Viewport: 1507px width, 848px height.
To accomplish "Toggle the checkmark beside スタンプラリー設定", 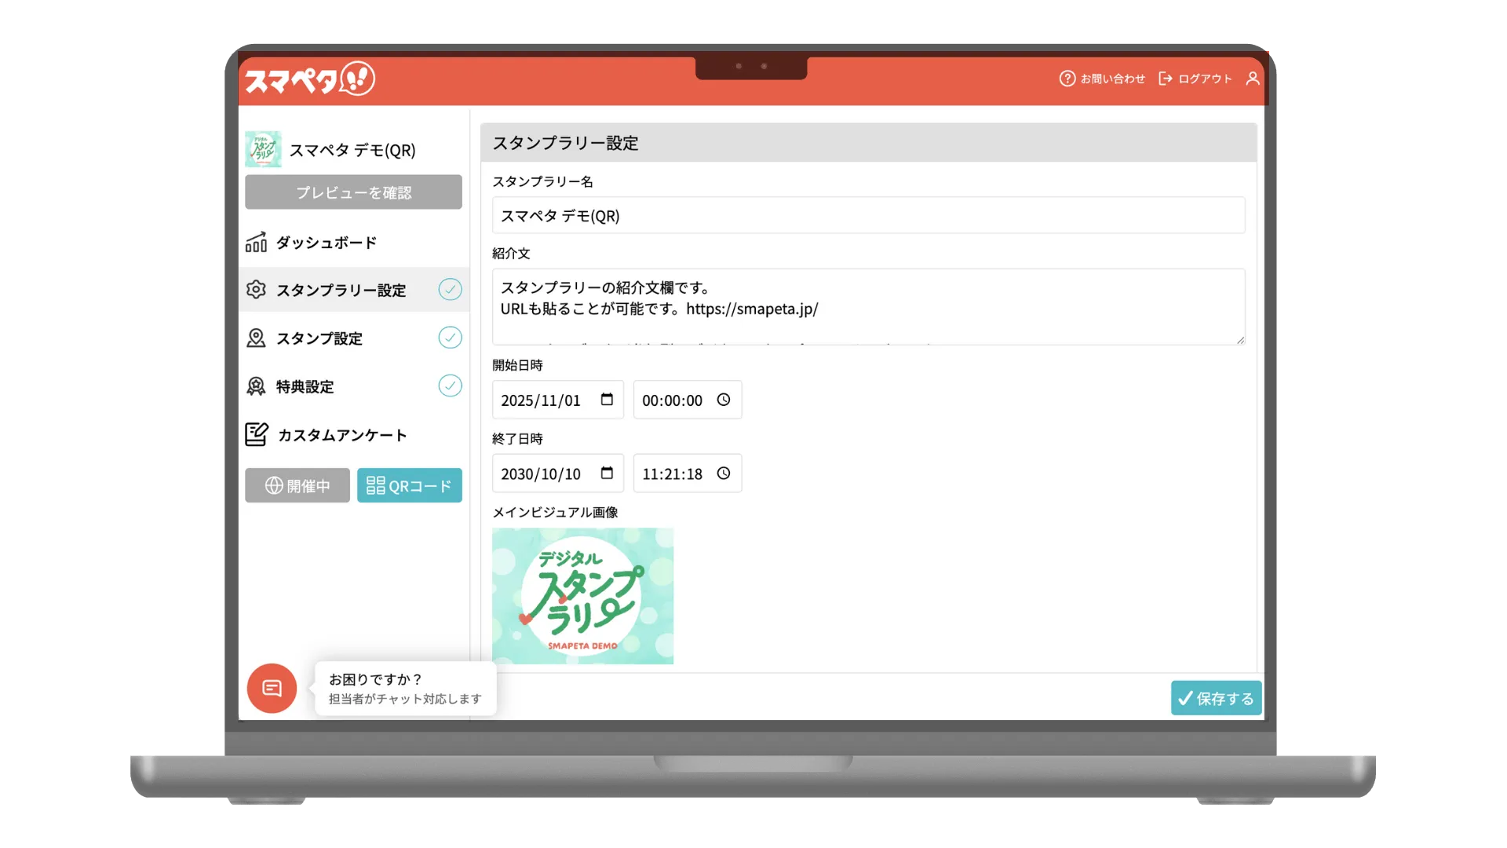I will tap(451, 290).
